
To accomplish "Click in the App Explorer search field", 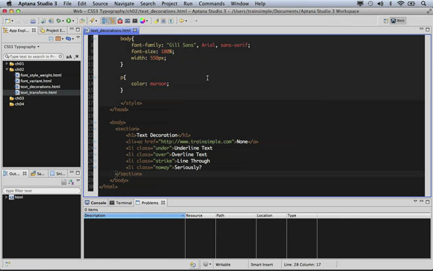I will pyautogui.click(x=33, y=56).
